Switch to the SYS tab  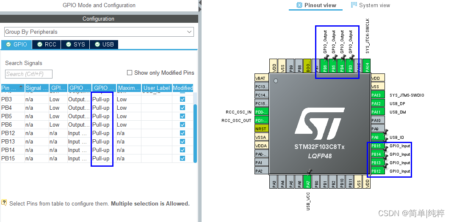pyautogui.click(x=75, y=44)
